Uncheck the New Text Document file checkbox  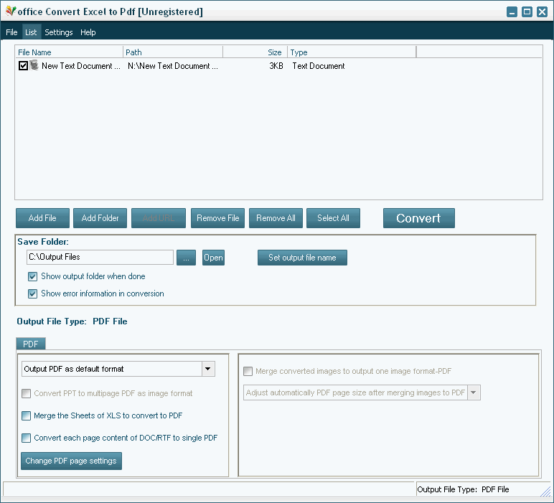click(x=23, y=66)
